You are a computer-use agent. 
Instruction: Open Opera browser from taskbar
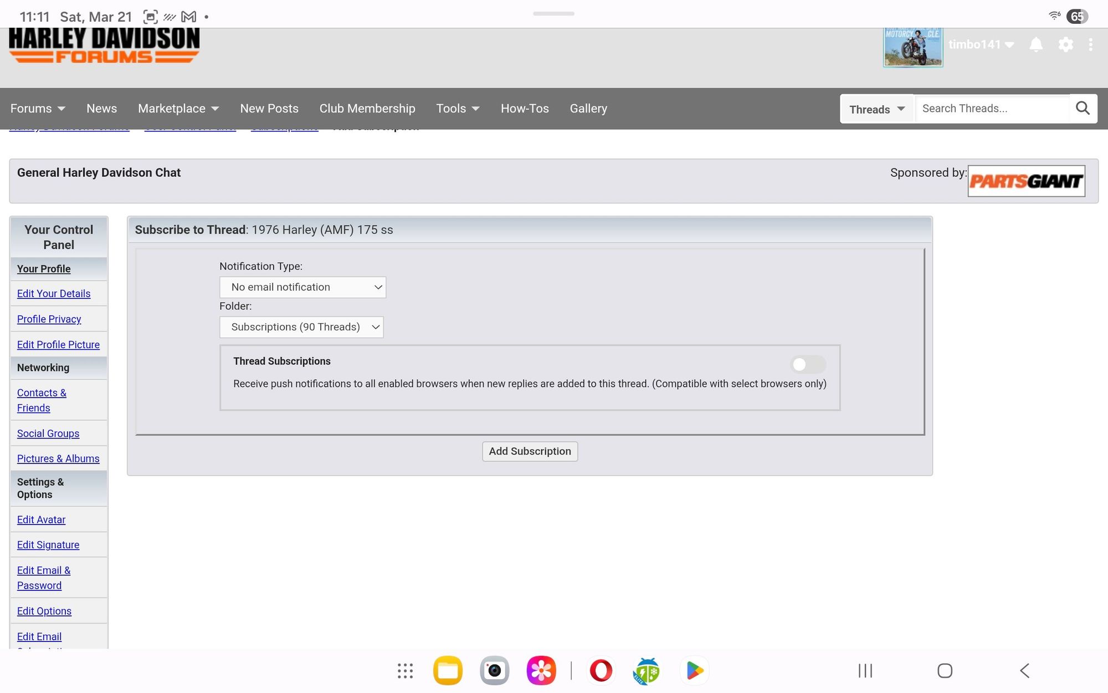pyautogui.click(x=601, y=671)
